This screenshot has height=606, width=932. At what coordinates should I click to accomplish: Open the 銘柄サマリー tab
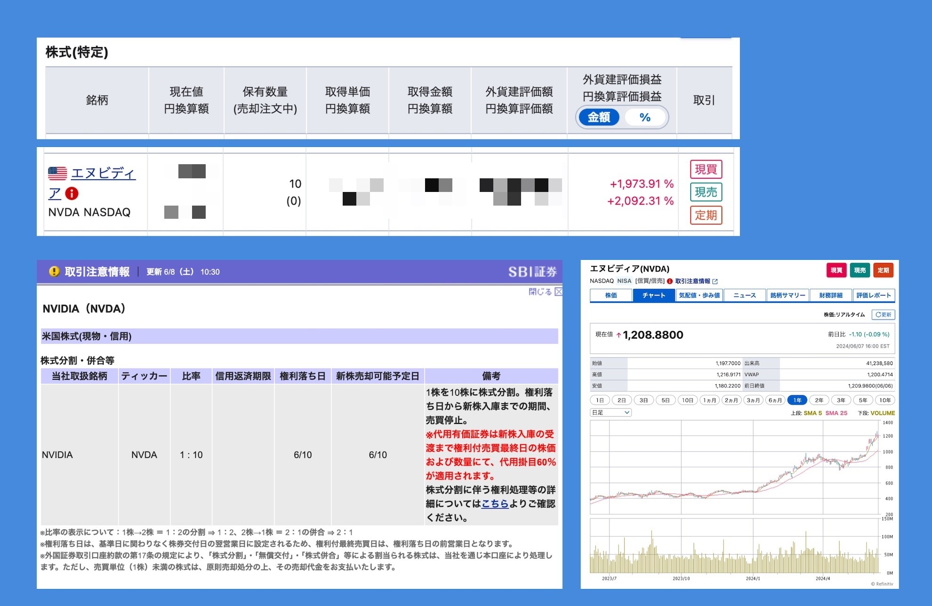click(787, 295)
